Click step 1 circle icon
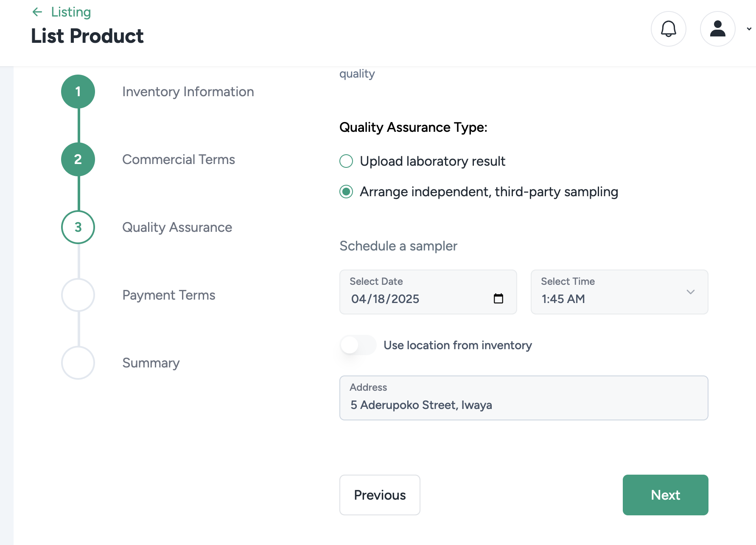 78,92
